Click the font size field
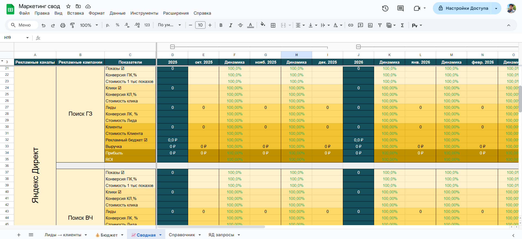Image resolution: width=522 pixels, height=239 pixels. [x=200, y=25]
